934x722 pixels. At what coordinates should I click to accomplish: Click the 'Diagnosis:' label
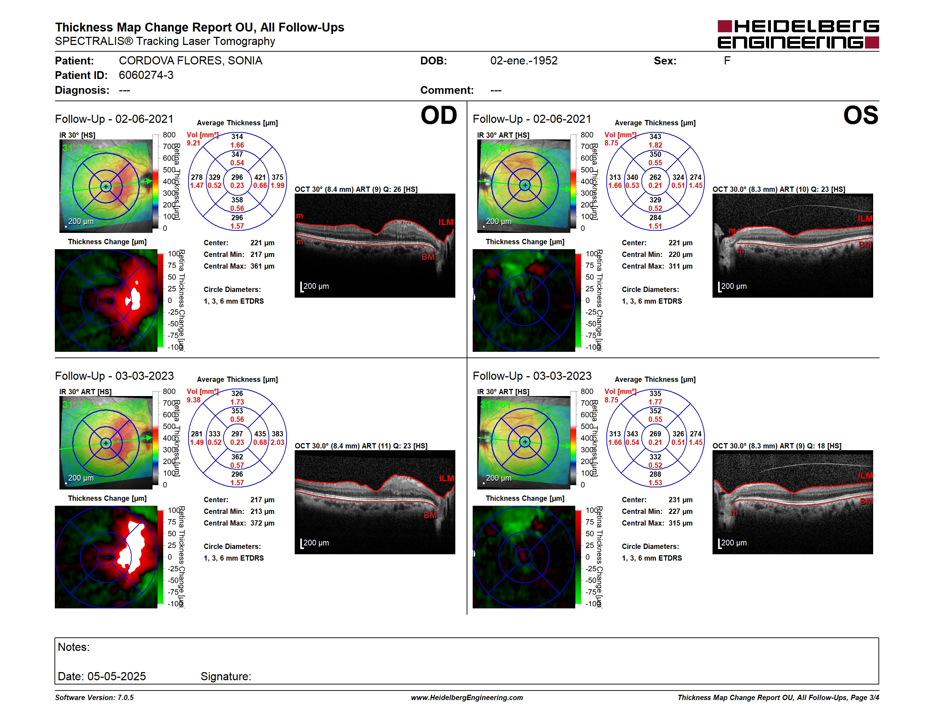(x=82, y=90)
